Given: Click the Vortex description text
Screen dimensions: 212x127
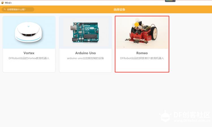Looking at the screenshot, I should [29, 58].
